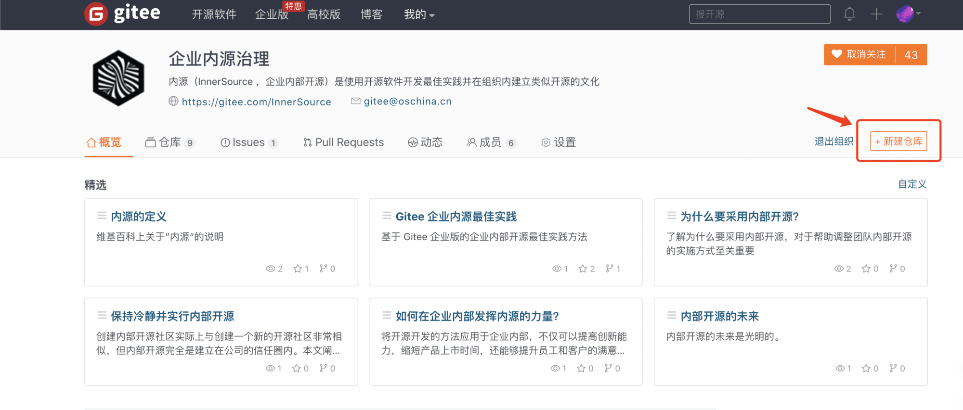Viewport: 963px width, 410px height.
Task: Click star icon on 内部开源的未来 card
Action: [x=866, y=368]
